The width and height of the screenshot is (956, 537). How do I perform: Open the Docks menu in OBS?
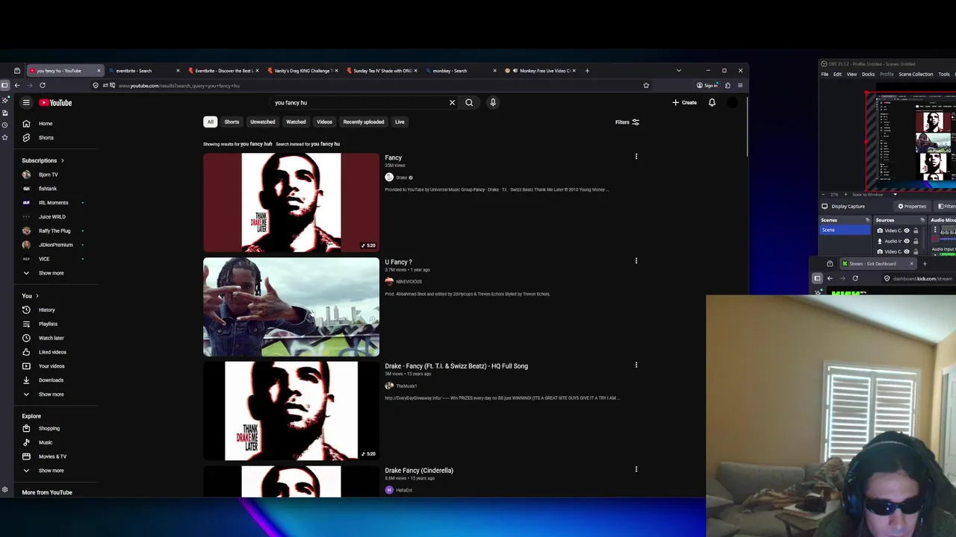click(868, 75)
